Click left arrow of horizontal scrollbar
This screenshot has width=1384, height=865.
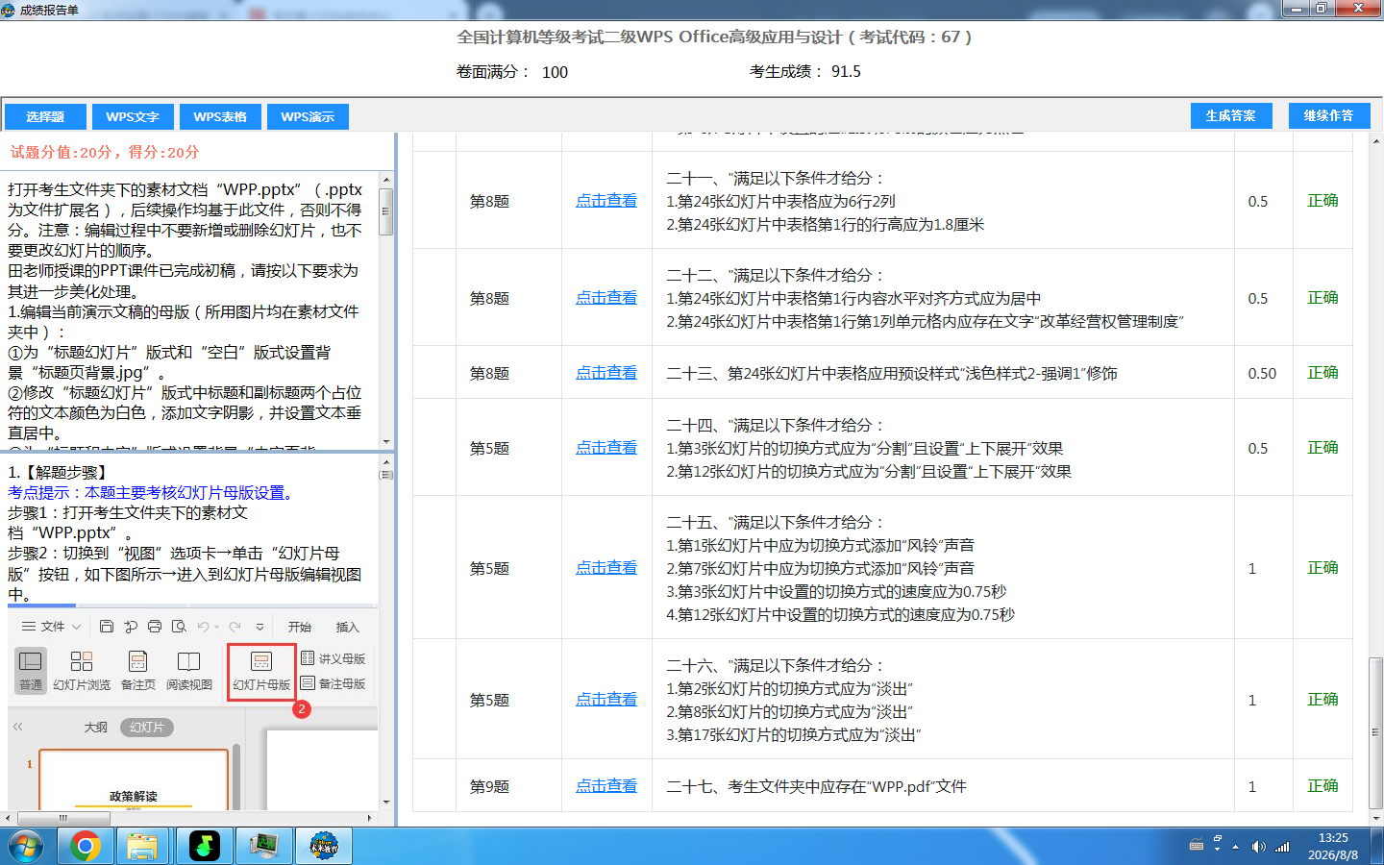pos(8,819)
